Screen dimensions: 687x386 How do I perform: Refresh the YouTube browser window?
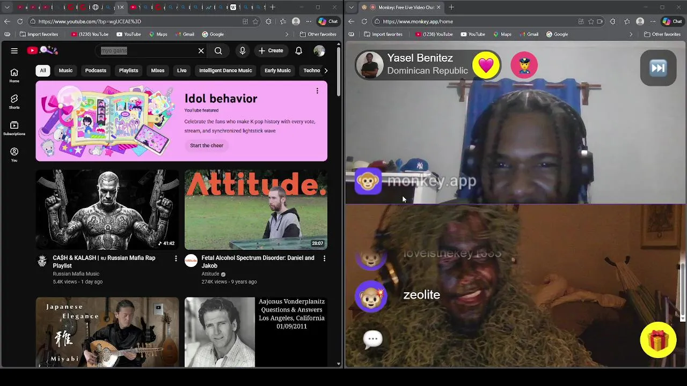[x=20, y=21]
